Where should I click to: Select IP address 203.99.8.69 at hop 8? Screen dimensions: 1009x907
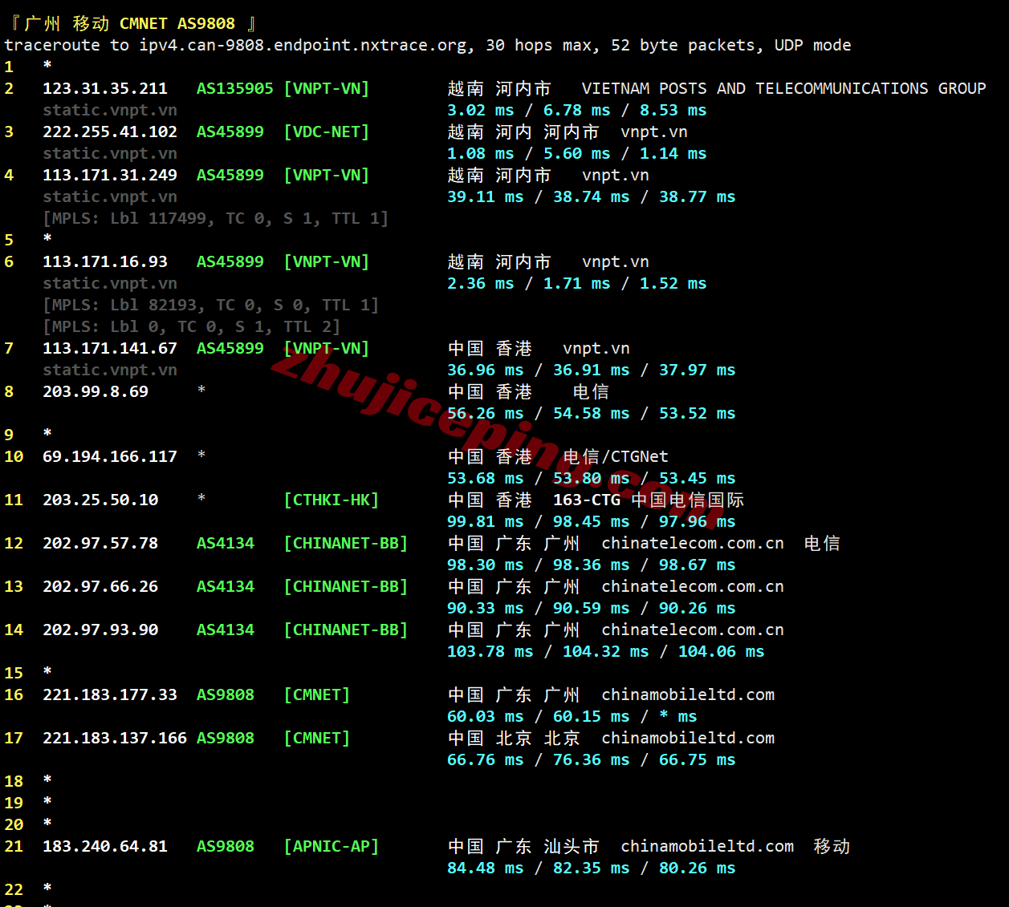[x=95, y=391]
